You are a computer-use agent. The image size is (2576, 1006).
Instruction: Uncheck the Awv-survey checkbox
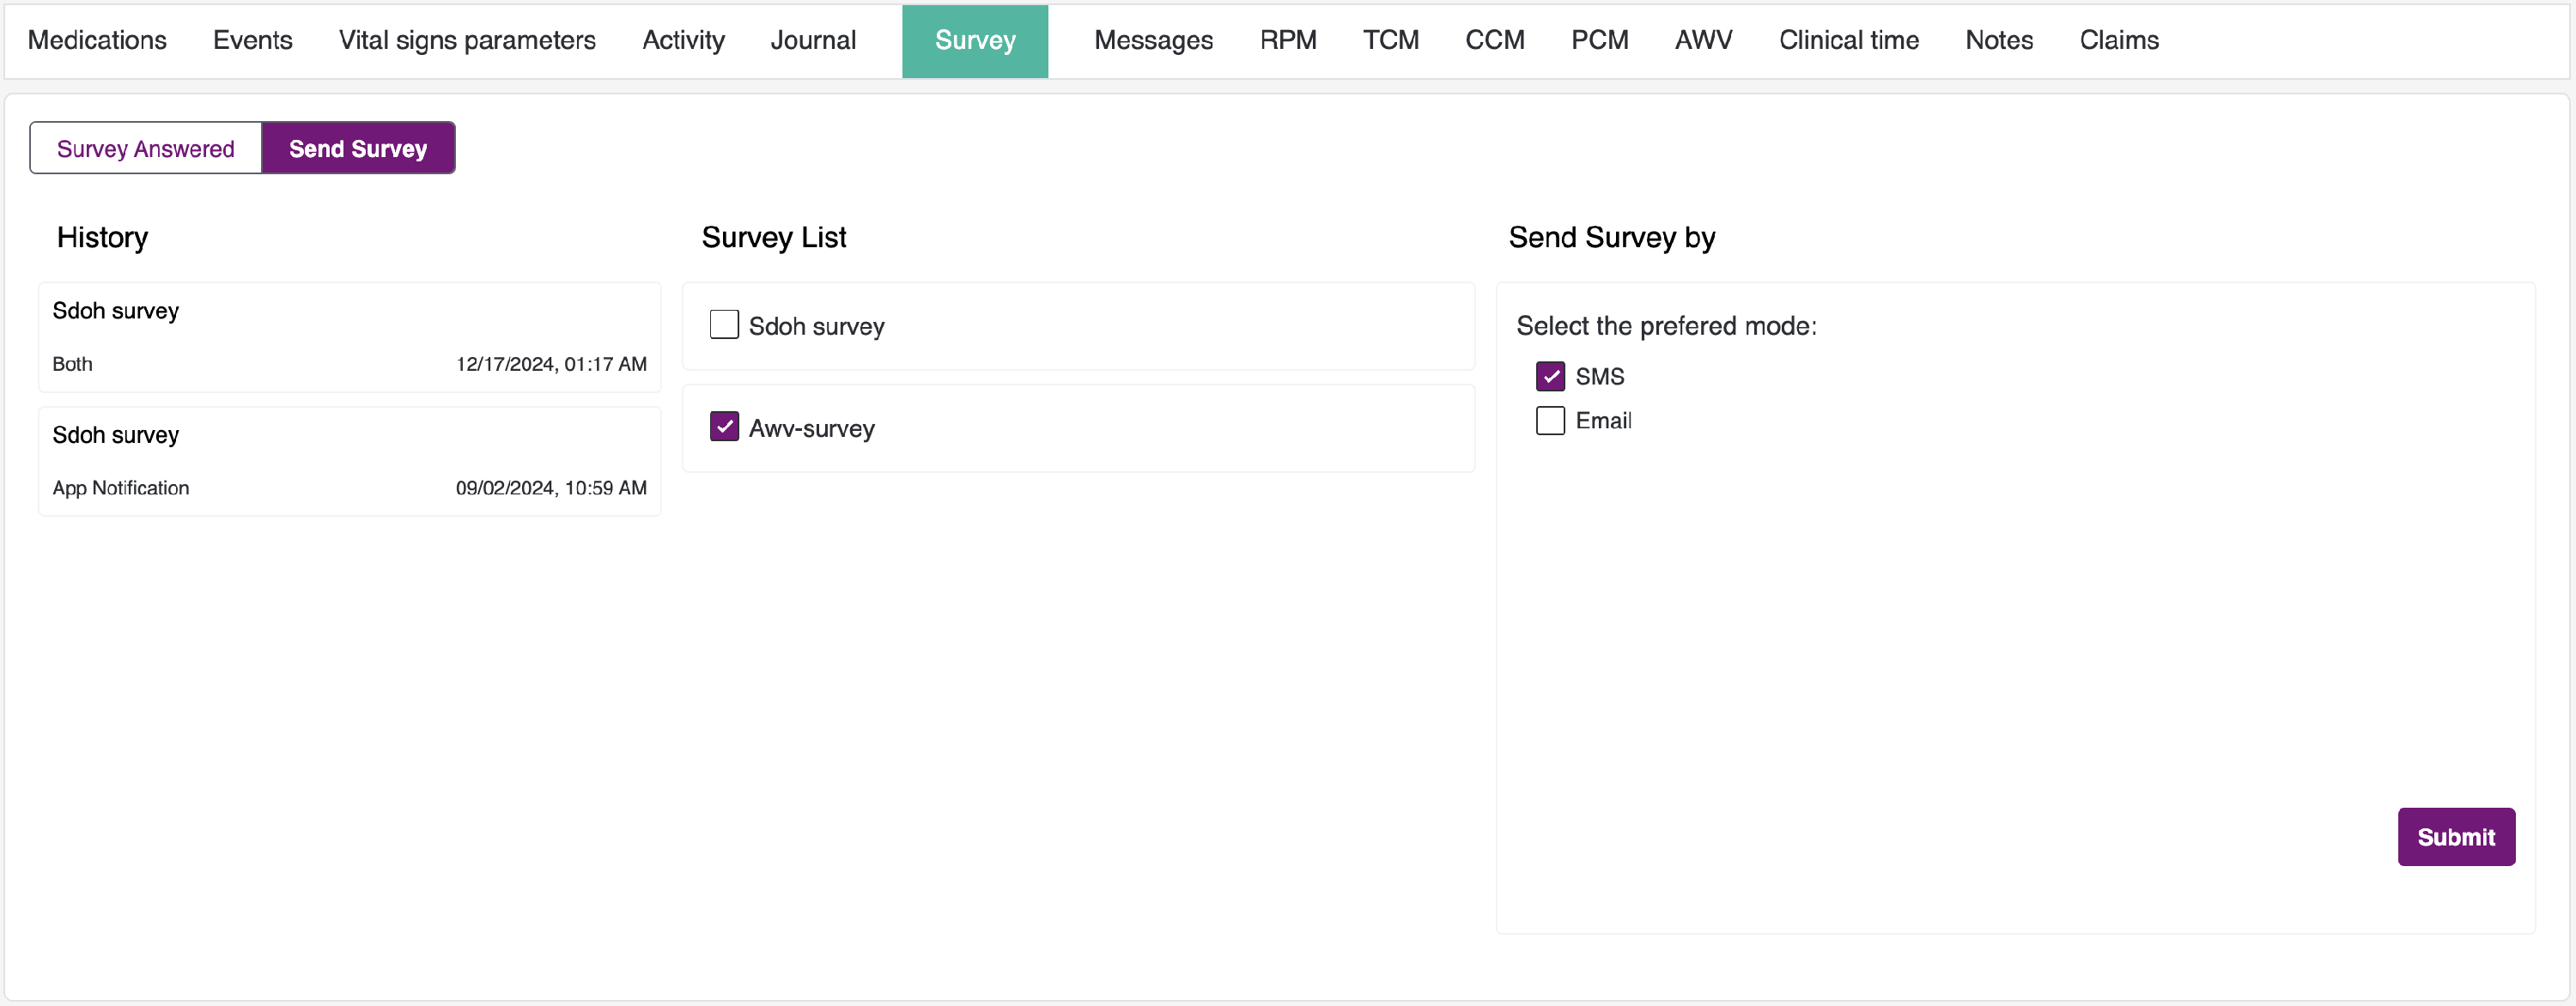tap(724, 427)
